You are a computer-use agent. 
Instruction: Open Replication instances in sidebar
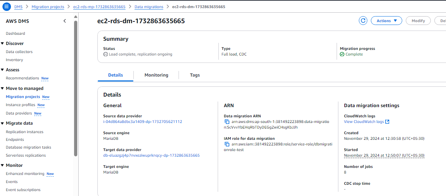point(25,132)
